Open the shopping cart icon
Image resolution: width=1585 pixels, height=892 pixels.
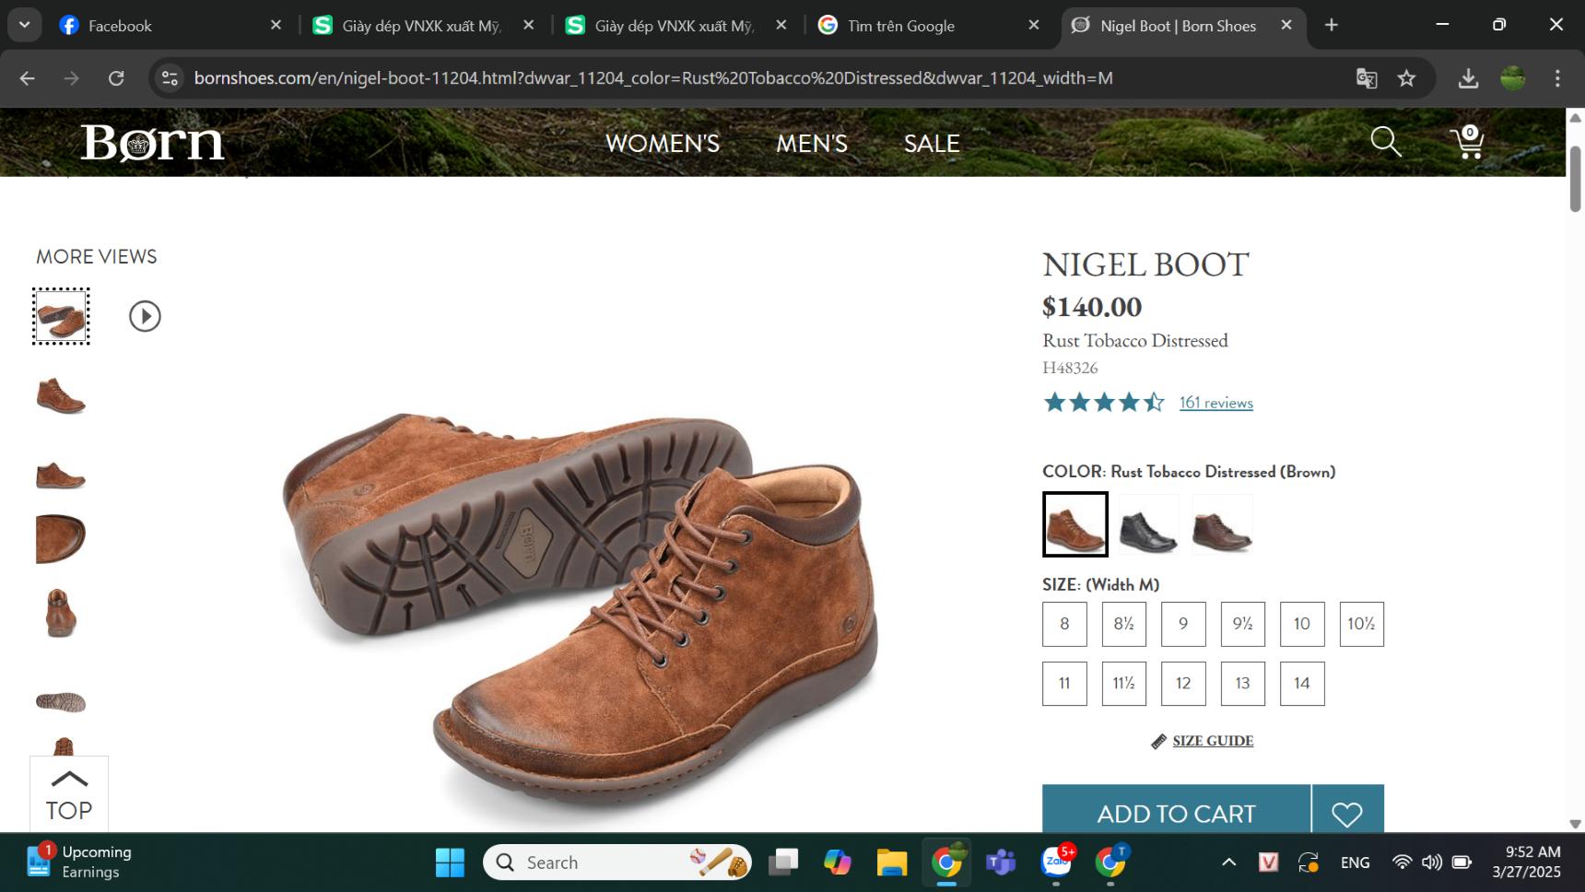tap(1466, 142)
